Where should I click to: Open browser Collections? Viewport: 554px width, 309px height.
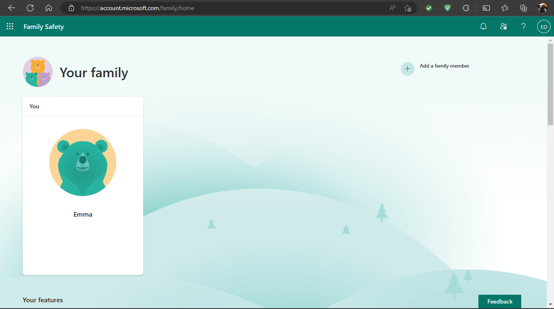coord(523,8)
